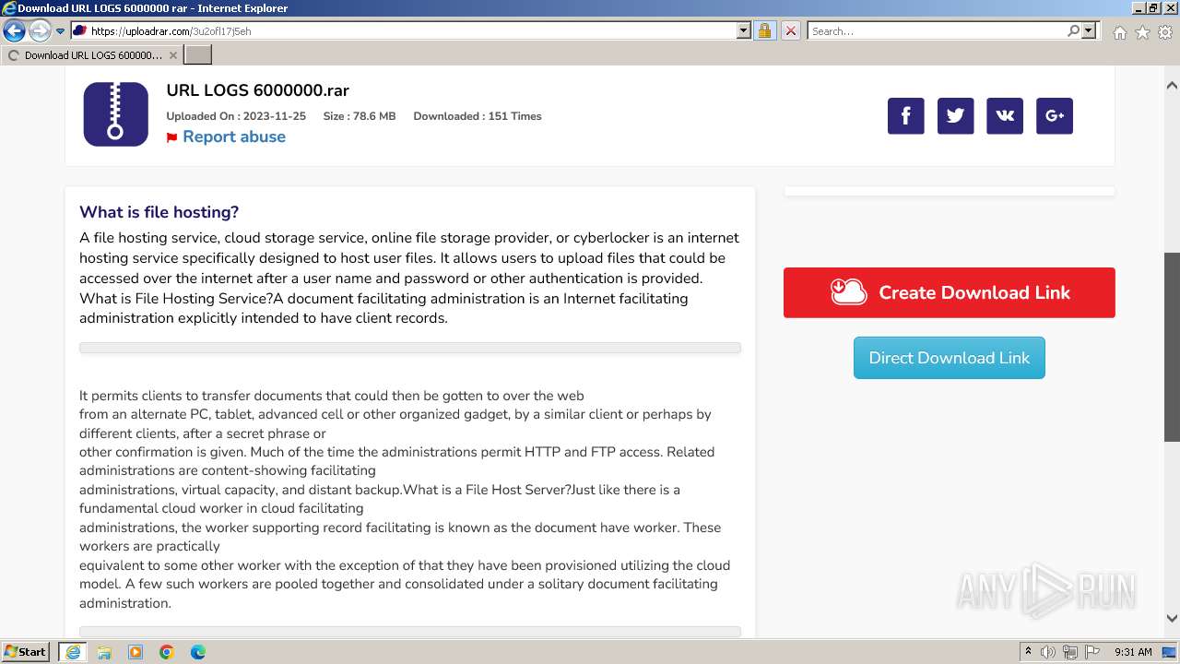The image size is (1180, 664).
Task: Go back with the browser back arrow
Action: 14,31
